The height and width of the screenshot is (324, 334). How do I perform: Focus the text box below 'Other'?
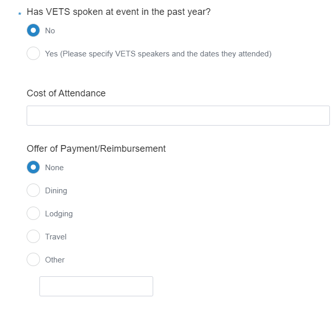click(96, 286)
